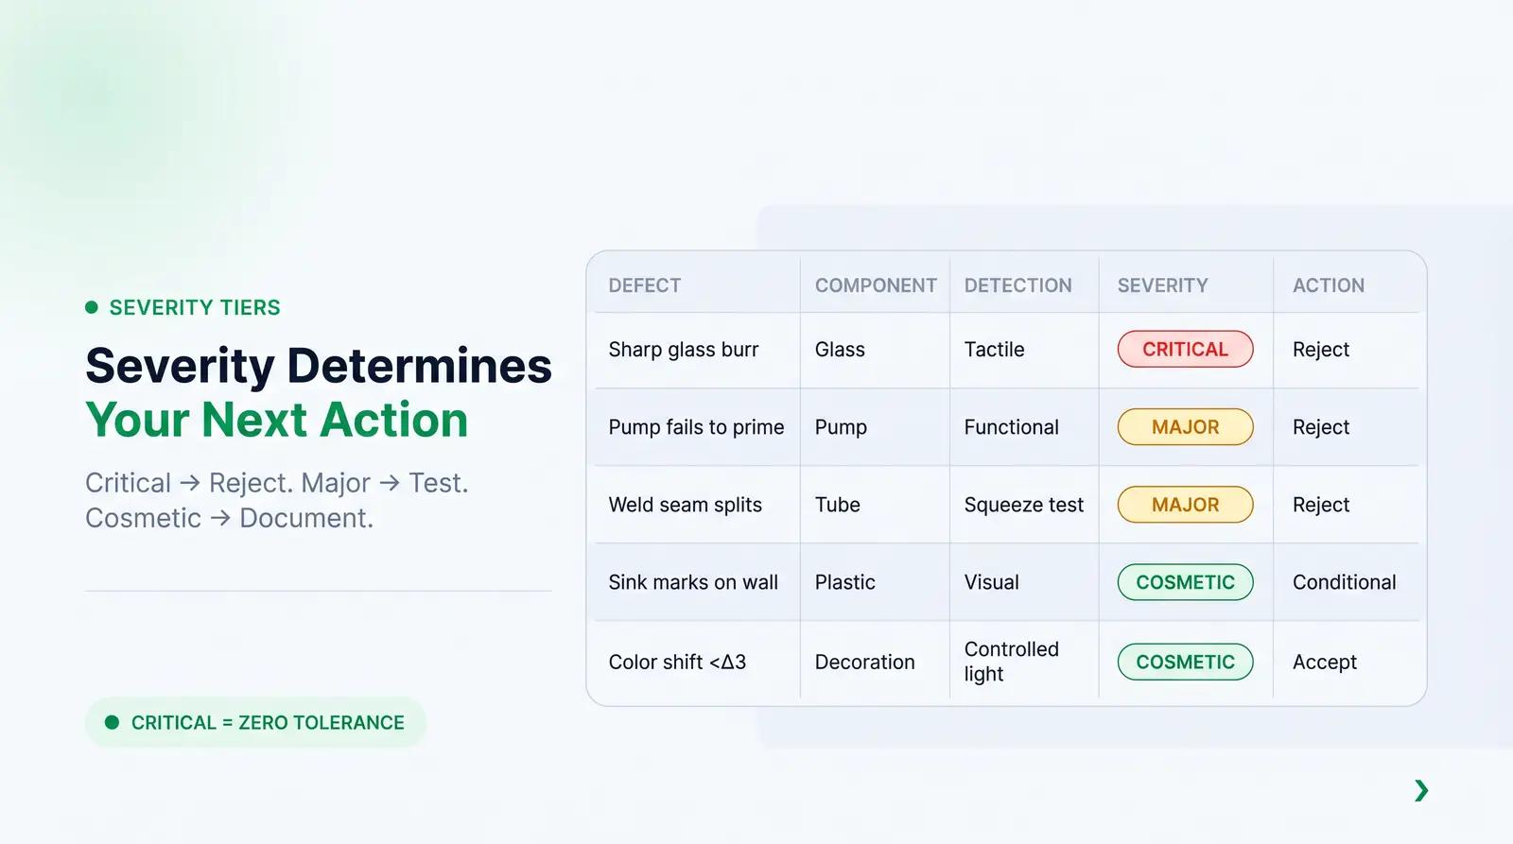Click the COMPONENT column header
Image resolution: width=1513 pixels, height=844 pixels.
(876, 285)
